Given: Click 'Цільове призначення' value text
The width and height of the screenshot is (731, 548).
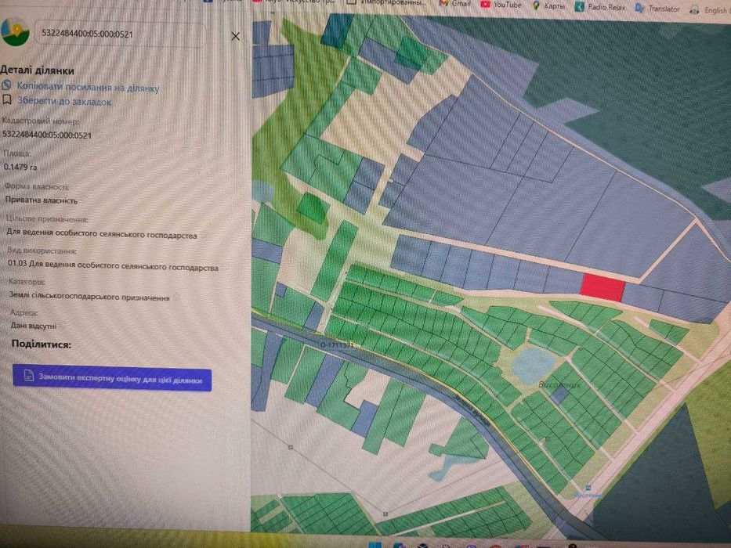Looking at the screenshot, I should (x=101, y=233).
